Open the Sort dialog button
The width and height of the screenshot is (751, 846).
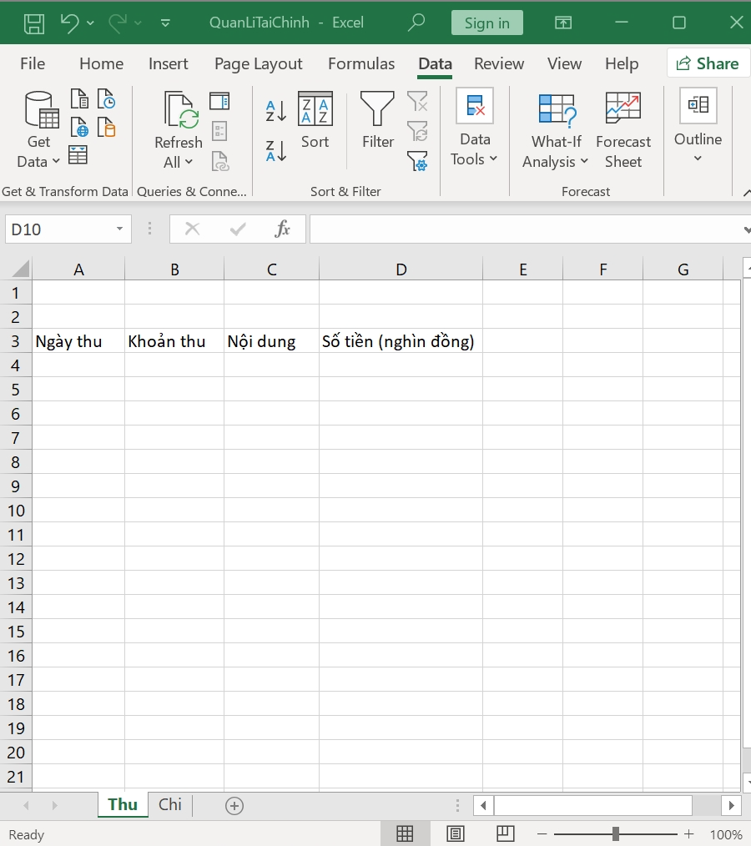(x=315, y=121)
